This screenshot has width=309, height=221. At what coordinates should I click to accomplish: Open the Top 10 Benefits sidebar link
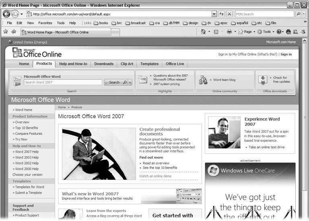pyautogui.click(x=27, y=128)
